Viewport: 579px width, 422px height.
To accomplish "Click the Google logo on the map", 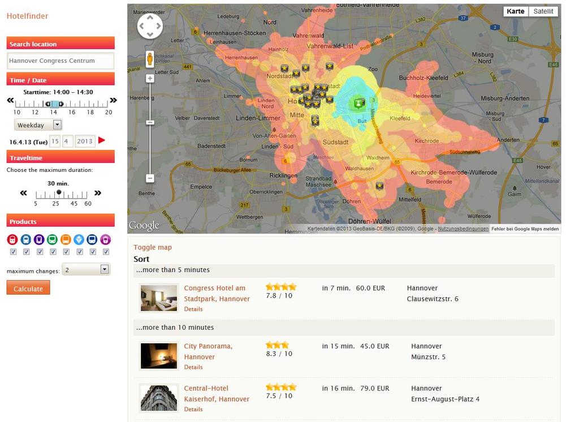I will point(144,225).
